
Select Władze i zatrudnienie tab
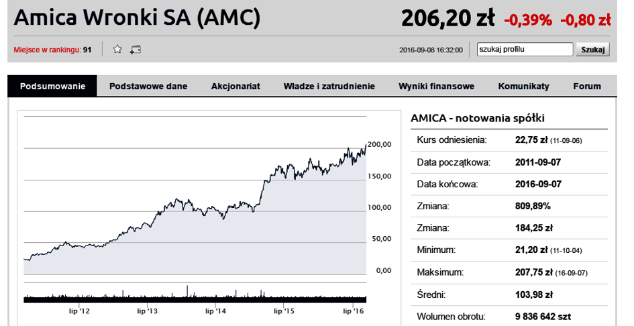329,86
